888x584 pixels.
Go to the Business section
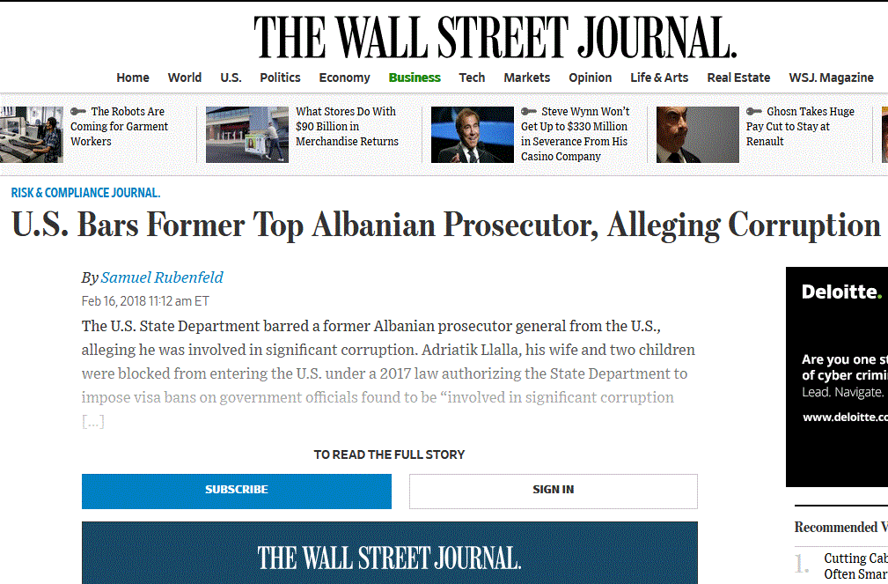[415, 78]
